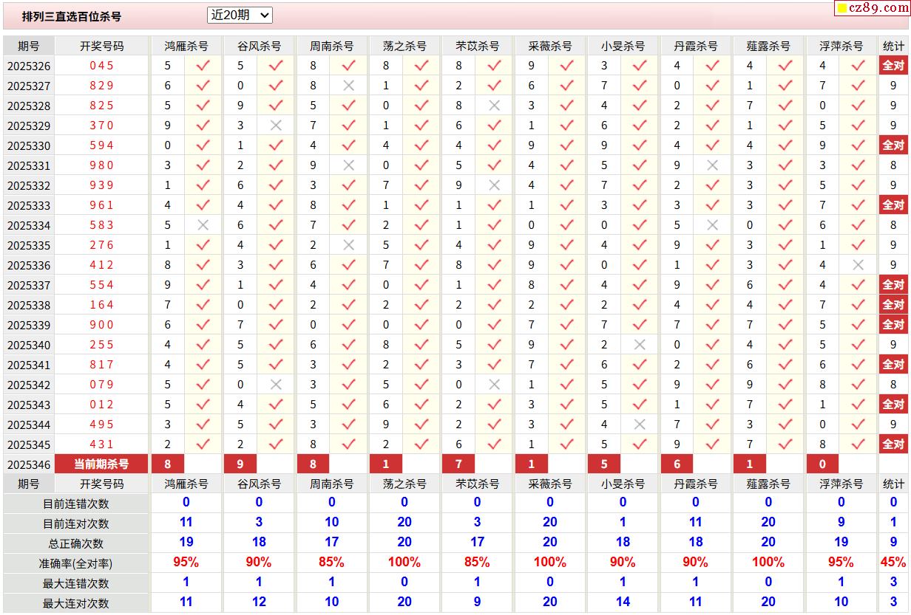Click the top 统计 column header
This screenshot has height=615, width=911.
tap(893, 46)
